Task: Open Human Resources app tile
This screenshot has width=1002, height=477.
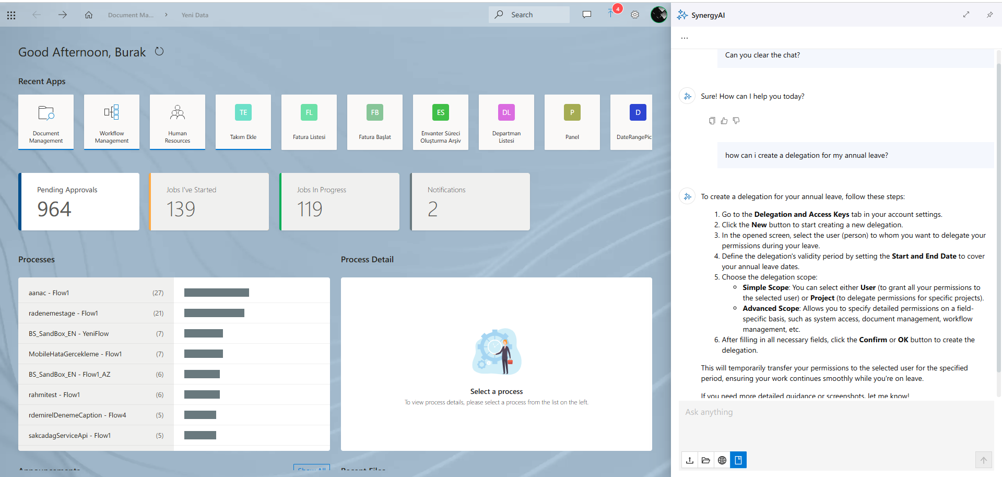Action: pos(178,122)
